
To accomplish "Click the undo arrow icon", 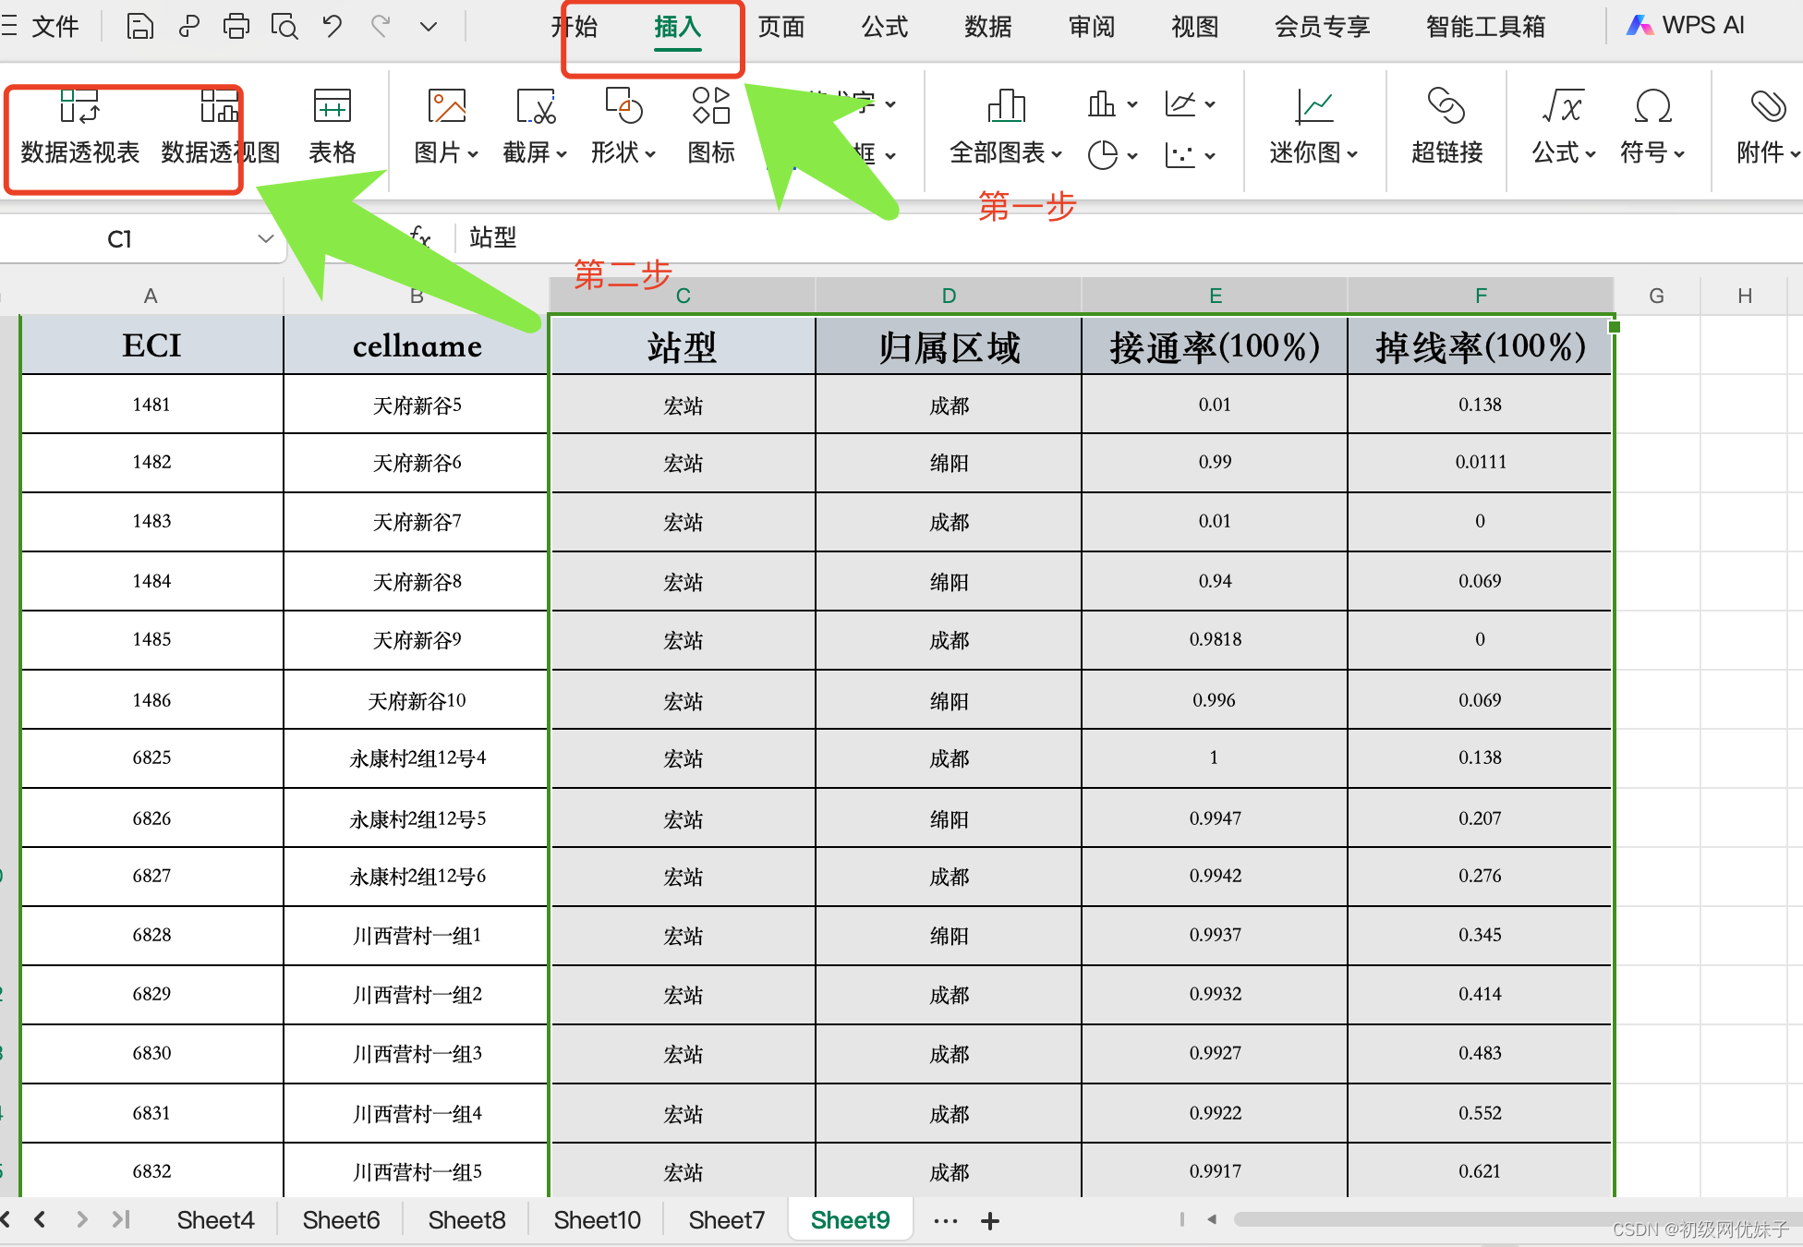I will (x=332, y=26).
